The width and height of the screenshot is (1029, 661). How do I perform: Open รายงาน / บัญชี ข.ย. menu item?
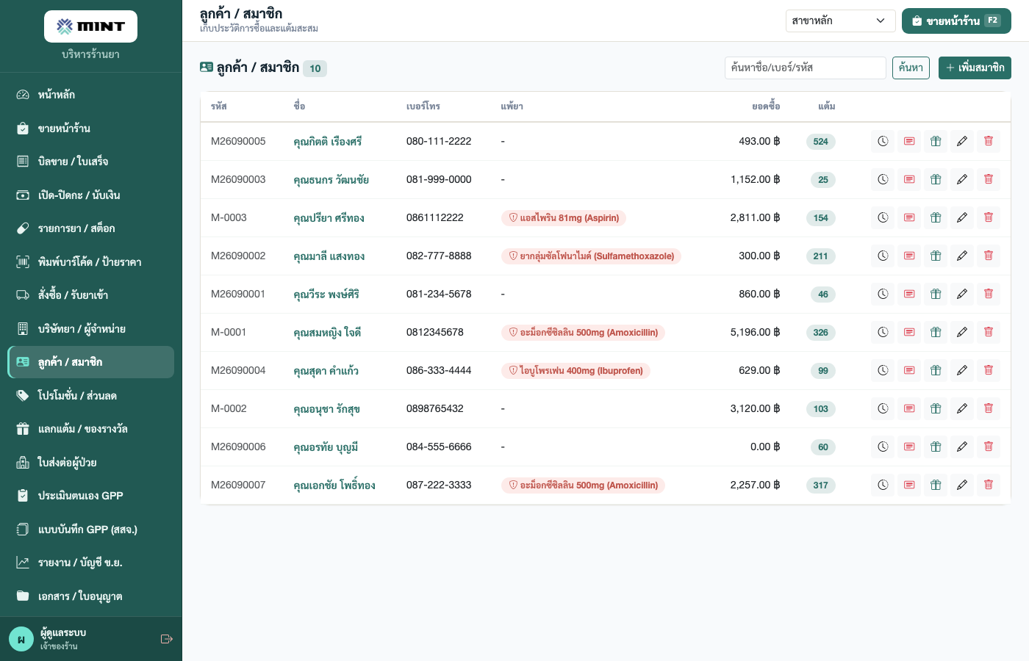tap(91, 563)
